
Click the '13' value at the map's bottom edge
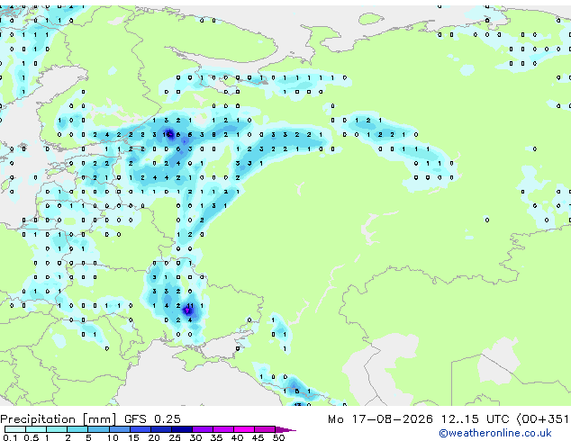pyautogui.click(x=298, y=404)
